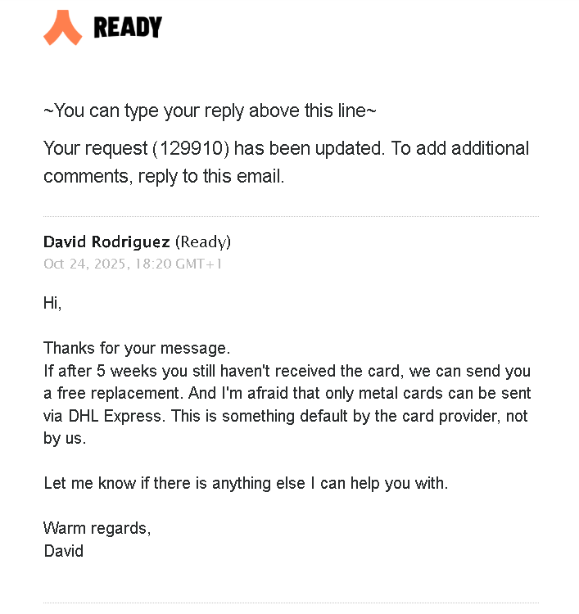Click the 'David' signature at the bottom
579x614 pixels.
(63, 550)
